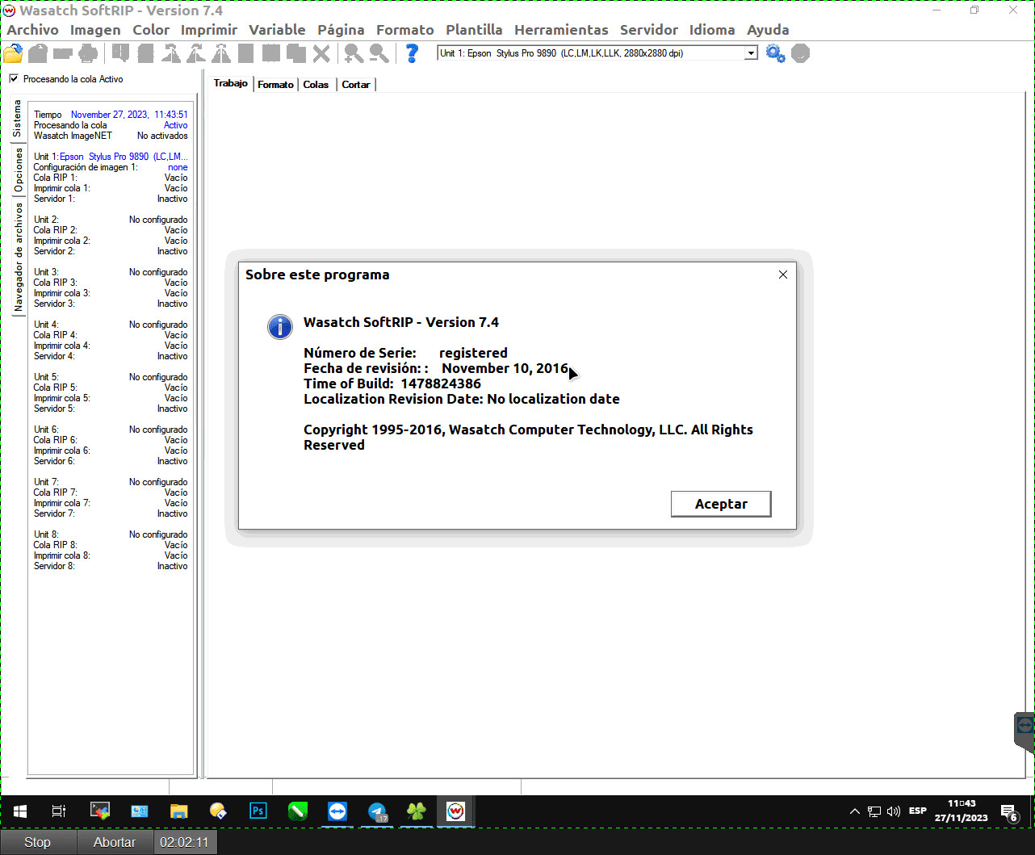Uncheck the Procesando la cola Activo checkbox
Image resolution: width=1035 pixels, height=855 pixels.
[x=14, y=79]
